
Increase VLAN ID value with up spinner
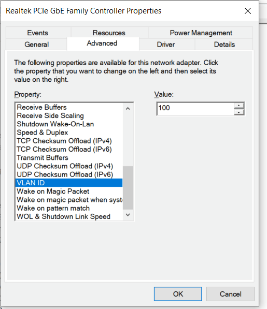(239, 106)
